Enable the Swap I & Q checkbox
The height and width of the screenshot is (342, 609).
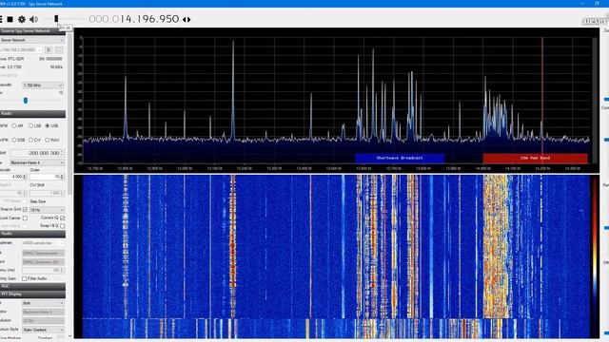click(x=62, y=226)
